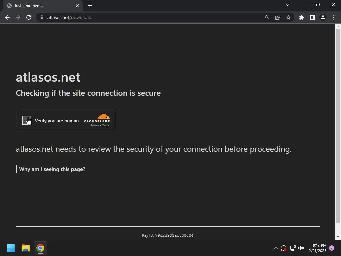Open the Chrome profile avatar menu
Viewport: 341px width, 256px height.
[x=323, y=17]
